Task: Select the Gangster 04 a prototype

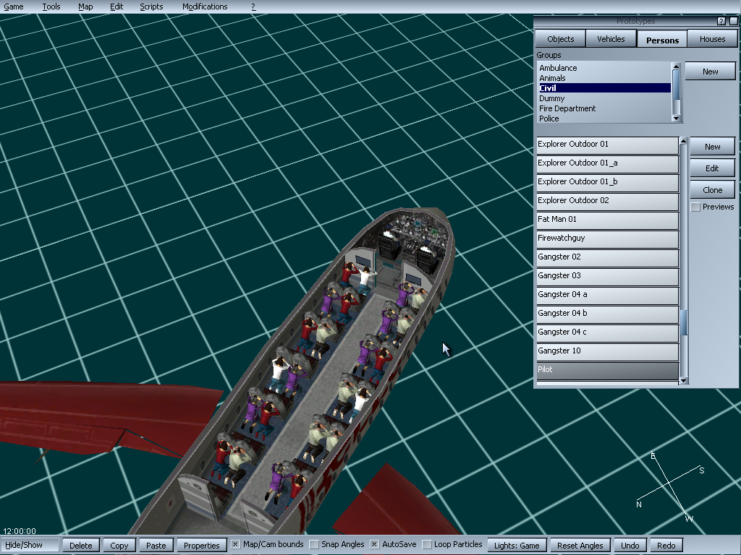Action: coord(607,296)
